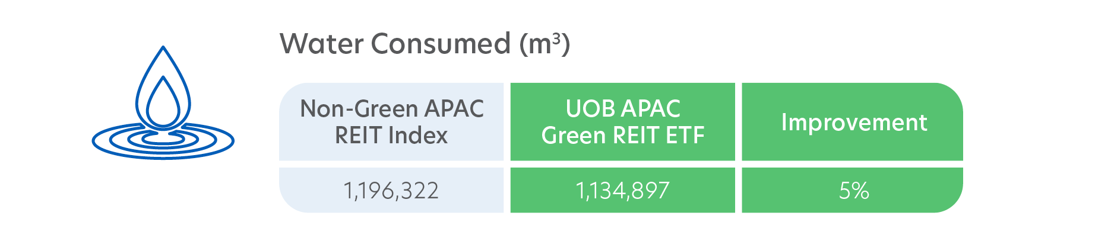This screenshot has width=1111, height=238.
Task: Click the outer ripple ring under the droplet
Action: [x=163, y=141]
